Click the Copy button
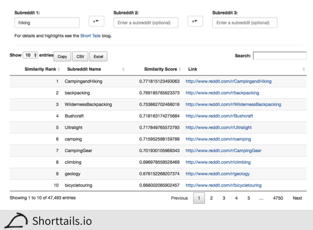Image resolution: width=313 pixels, height=230 pixels. pyautogui.click(x=62, y=57)
